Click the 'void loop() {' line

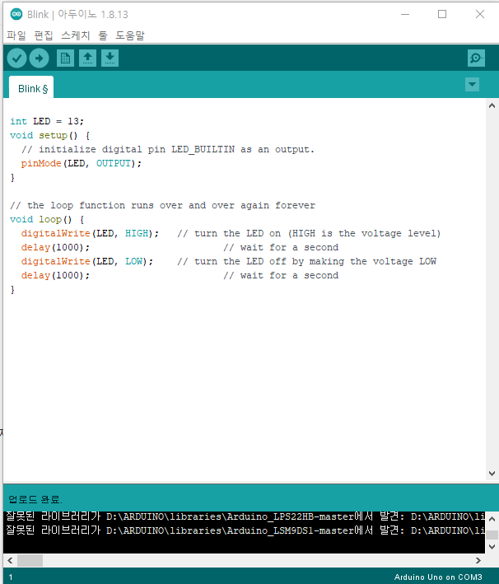[47, 219]
